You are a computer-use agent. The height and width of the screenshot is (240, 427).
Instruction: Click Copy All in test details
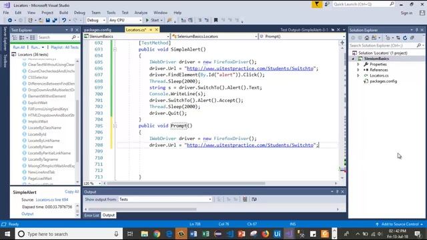[71, 191]
